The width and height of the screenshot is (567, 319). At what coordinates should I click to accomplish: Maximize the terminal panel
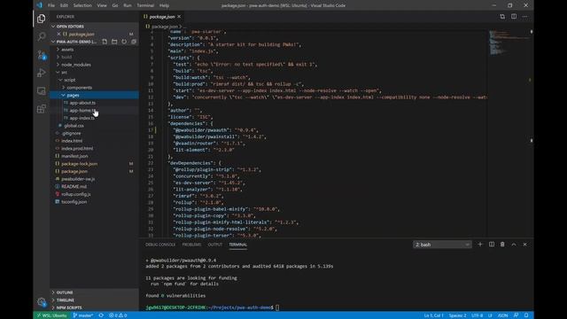click(x=514, y=245)
